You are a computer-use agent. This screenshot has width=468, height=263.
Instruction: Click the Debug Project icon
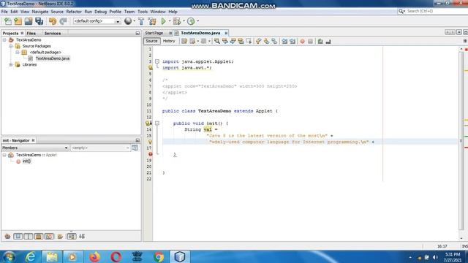(x=177, y=21)
